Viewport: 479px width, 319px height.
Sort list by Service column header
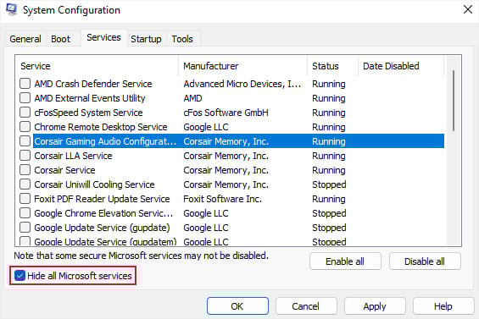tap(97, 66)
